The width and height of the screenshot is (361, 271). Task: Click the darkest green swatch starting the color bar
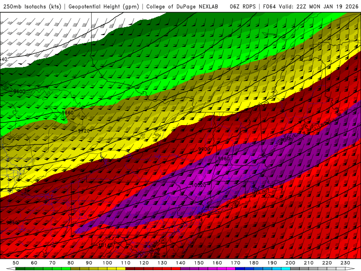point(20,269)
